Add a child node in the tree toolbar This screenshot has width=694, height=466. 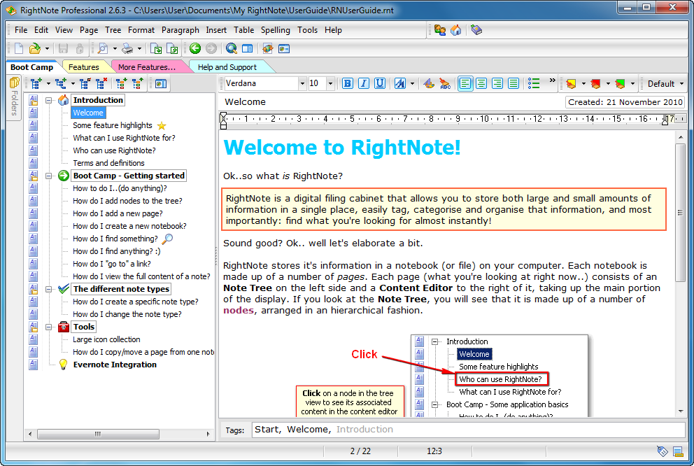61,84
